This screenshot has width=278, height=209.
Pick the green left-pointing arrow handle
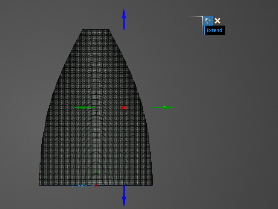click(x=85, y=108)
